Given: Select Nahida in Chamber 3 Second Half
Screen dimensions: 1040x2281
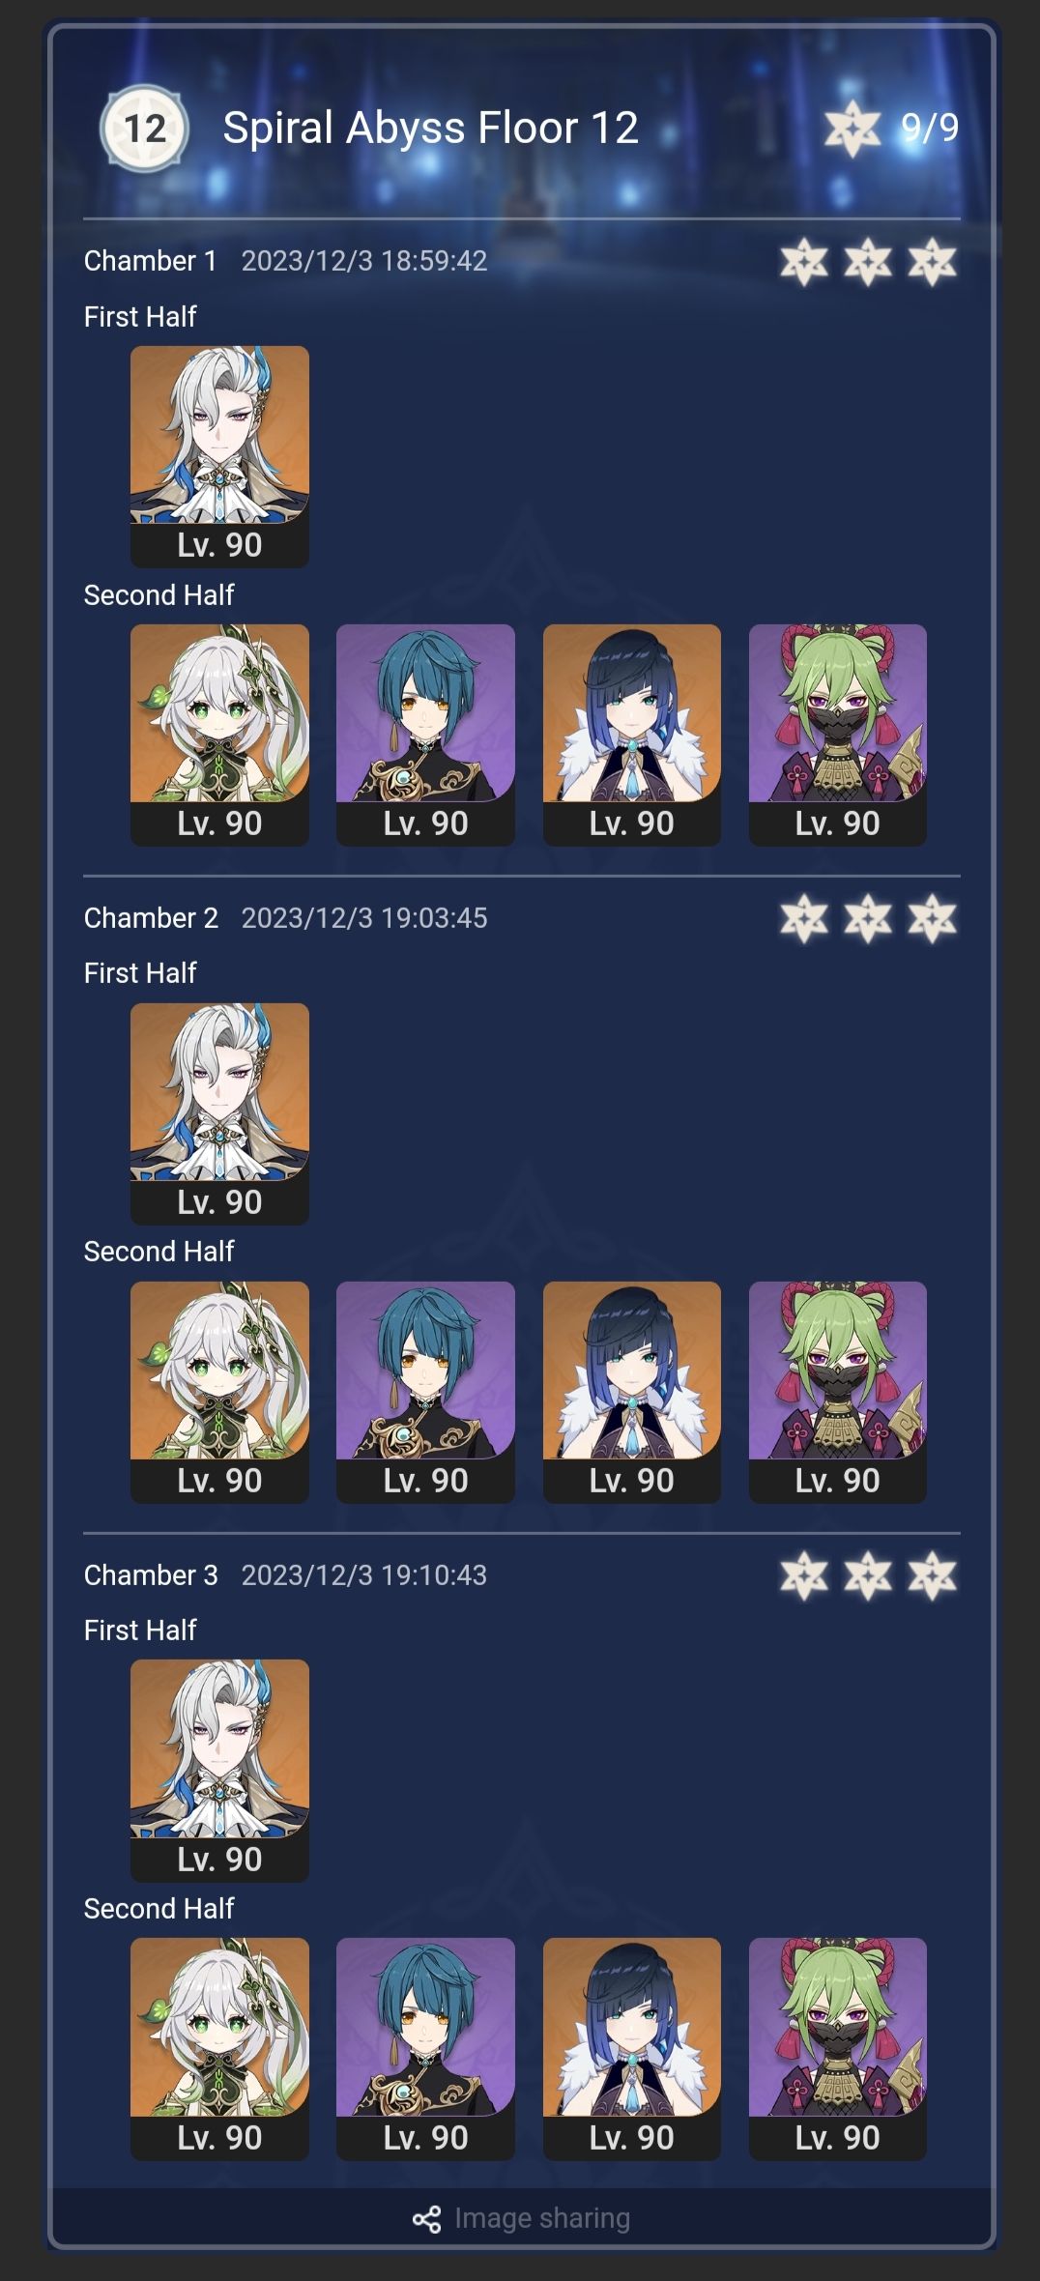Looking at the screenshot, I should (219, 2049).
